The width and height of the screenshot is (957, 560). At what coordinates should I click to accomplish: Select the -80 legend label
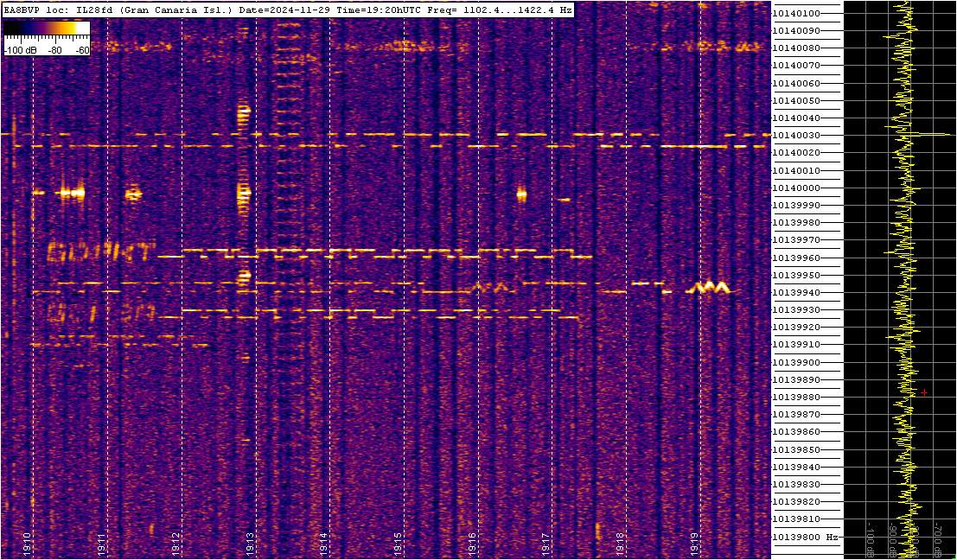[54, 51]
